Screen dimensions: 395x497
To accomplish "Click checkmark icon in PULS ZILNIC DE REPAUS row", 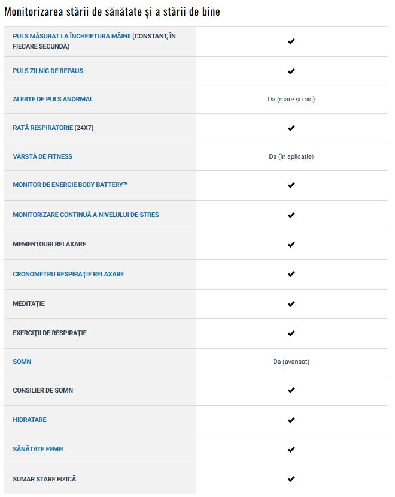I will (x=291, y=71).
